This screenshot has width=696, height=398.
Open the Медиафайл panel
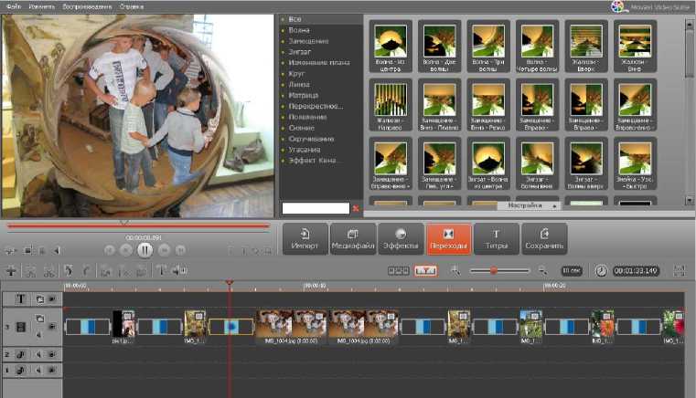(353, 239)
